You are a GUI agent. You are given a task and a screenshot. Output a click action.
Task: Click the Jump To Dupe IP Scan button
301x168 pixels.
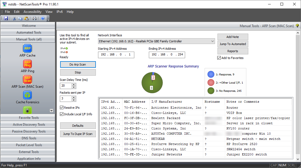[78, 134]
